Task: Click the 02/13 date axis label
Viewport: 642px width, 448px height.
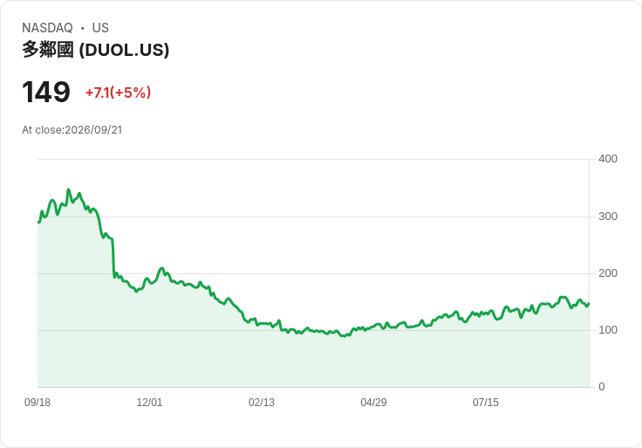Action: (262, 403)
